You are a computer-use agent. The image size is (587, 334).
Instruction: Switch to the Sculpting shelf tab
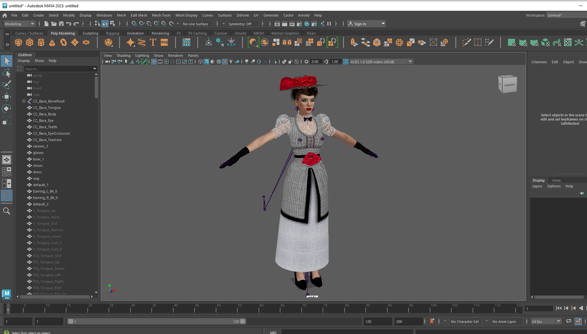(90, 33)
